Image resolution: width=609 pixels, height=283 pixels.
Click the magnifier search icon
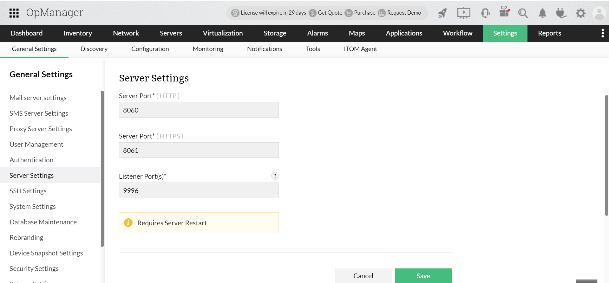[523, 13]
